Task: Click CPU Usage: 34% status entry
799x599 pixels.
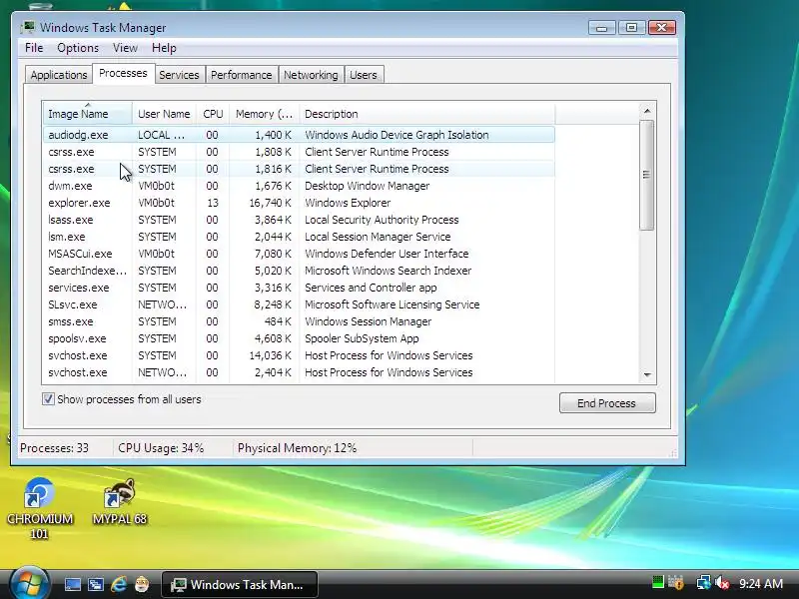Action: pos(161,448)
